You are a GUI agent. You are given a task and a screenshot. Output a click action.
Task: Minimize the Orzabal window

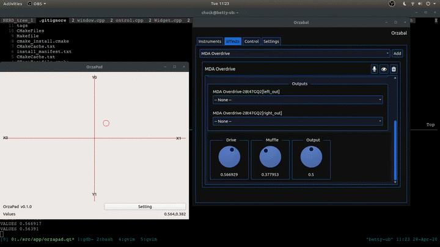pos(386,23)
